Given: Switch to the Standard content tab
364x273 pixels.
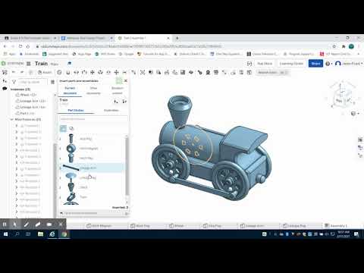Looking at the screenshot, I should coord(117,90).
